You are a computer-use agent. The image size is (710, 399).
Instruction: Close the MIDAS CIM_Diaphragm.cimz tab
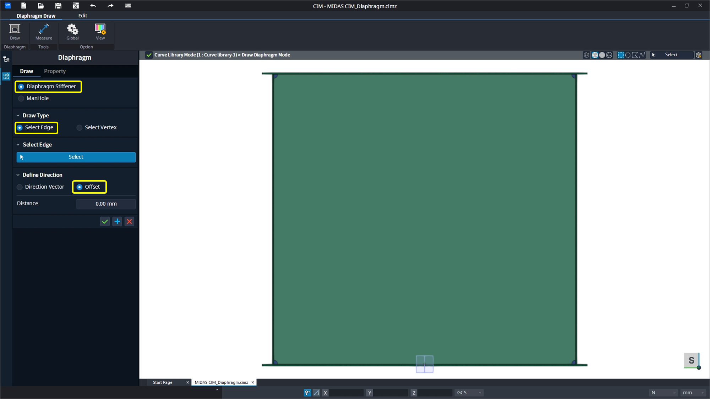[253, 382]
